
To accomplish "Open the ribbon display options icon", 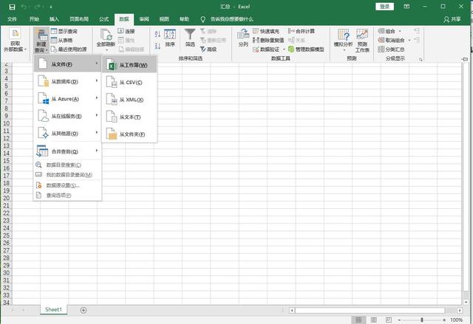I will point(406,7).
